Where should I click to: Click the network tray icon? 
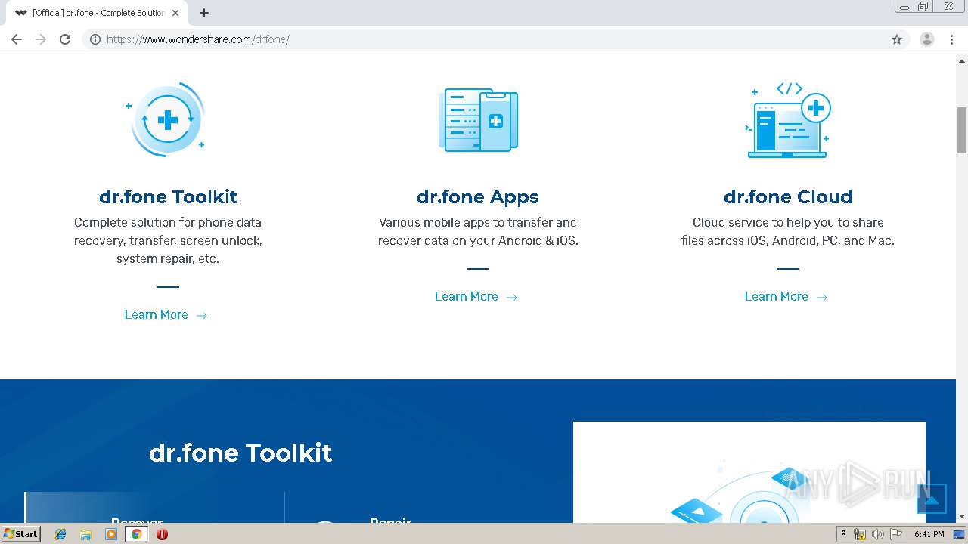(x=860, y=534)
